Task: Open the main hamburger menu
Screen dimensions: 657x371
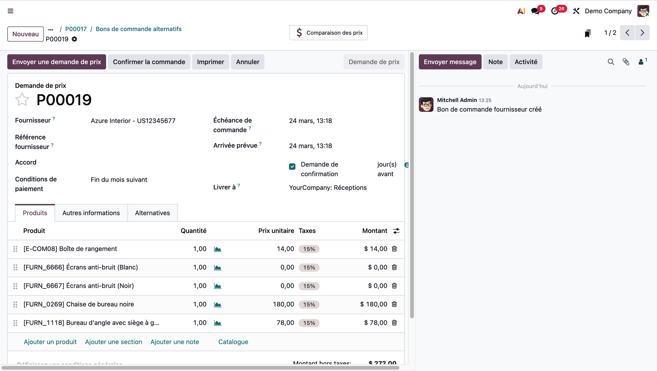Action: 11,11
